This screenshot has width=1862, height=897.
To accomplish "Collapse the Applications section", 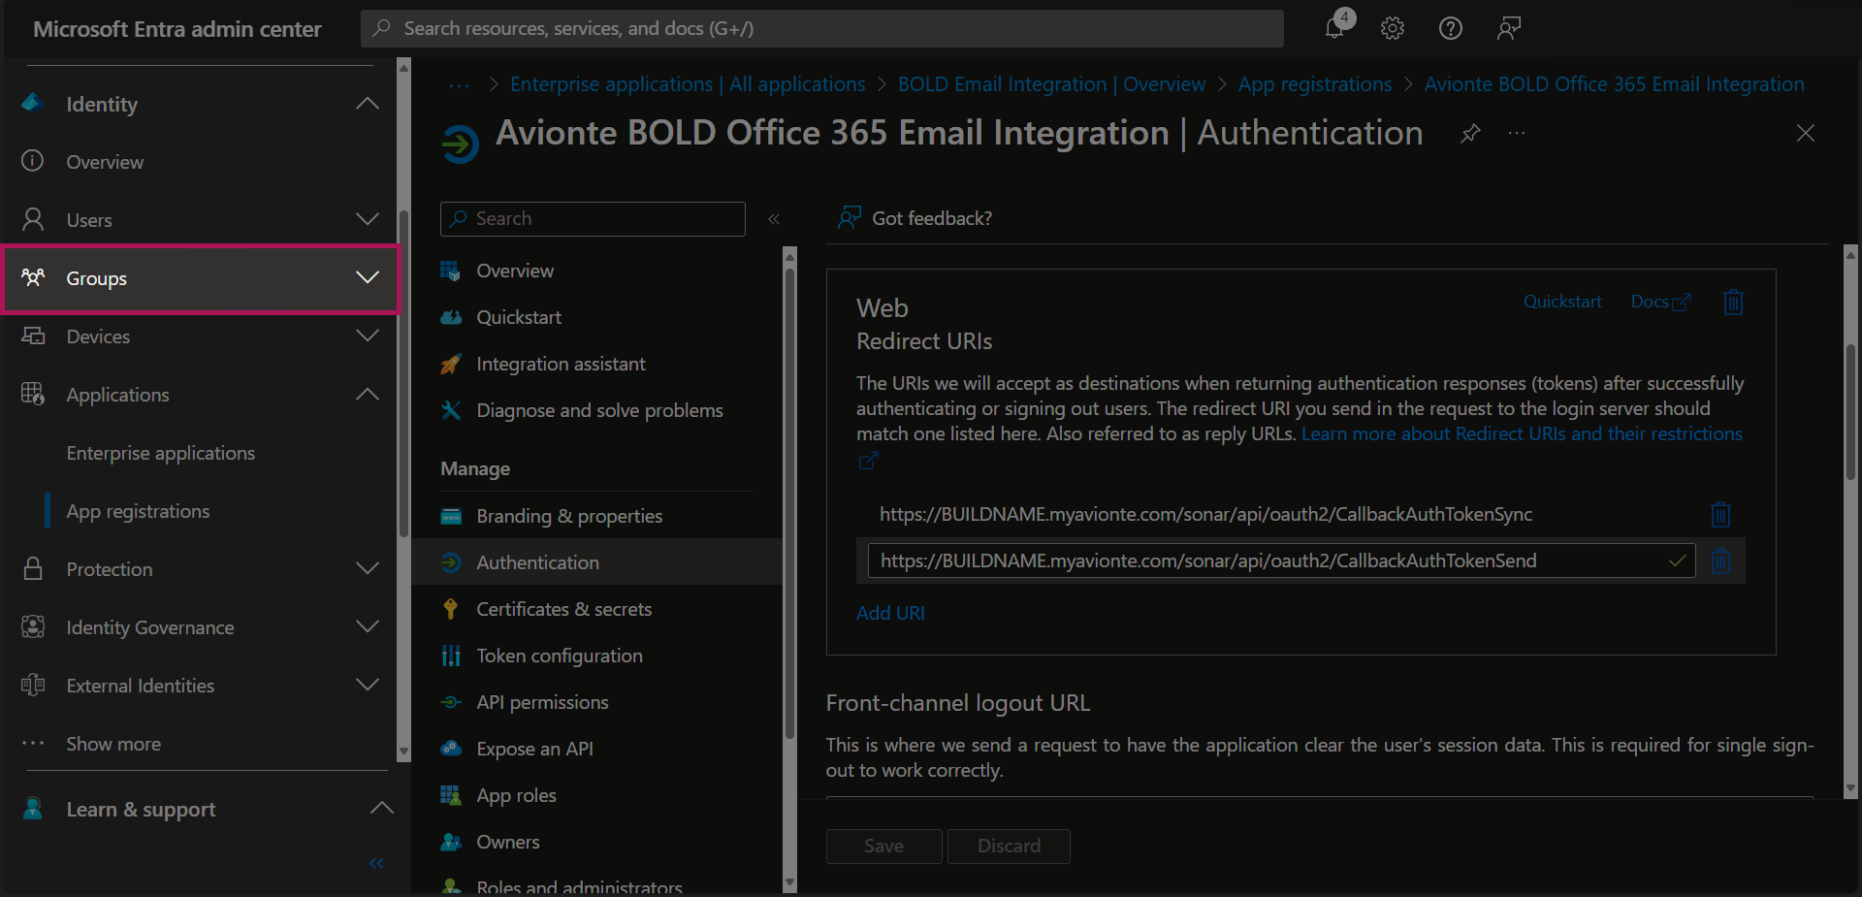I will pos(368,395).
